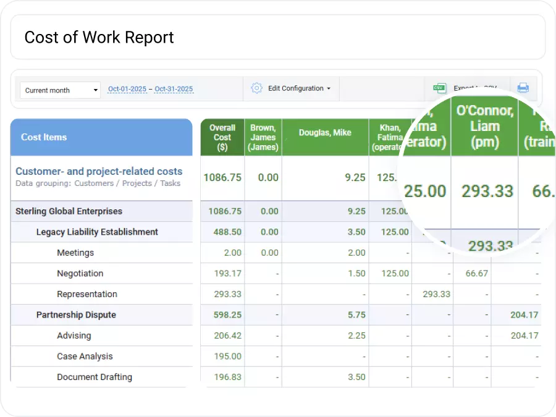The width and height of the screenshot is (556, 417).
Task: Click the print report icon
Action: pos(523,88)
